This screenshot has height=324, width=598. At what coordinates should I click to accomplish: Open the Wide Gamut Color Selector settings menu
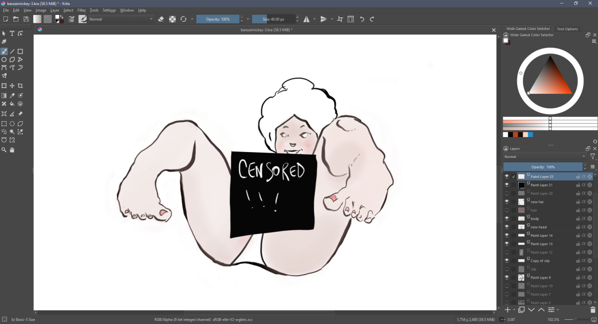pyautogui.click(x=594, y=41)
